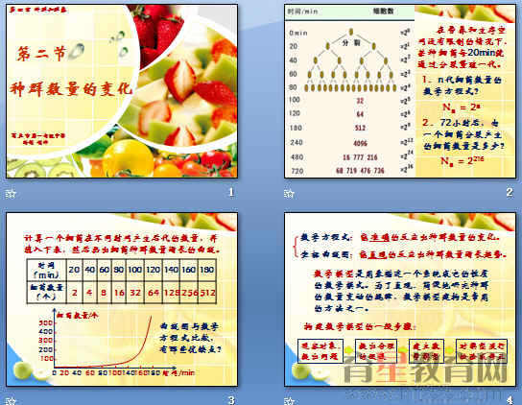Click the red '512' table cell on slide 3
The width and height of the screenshot is (522, 405).
pos(207,293)
